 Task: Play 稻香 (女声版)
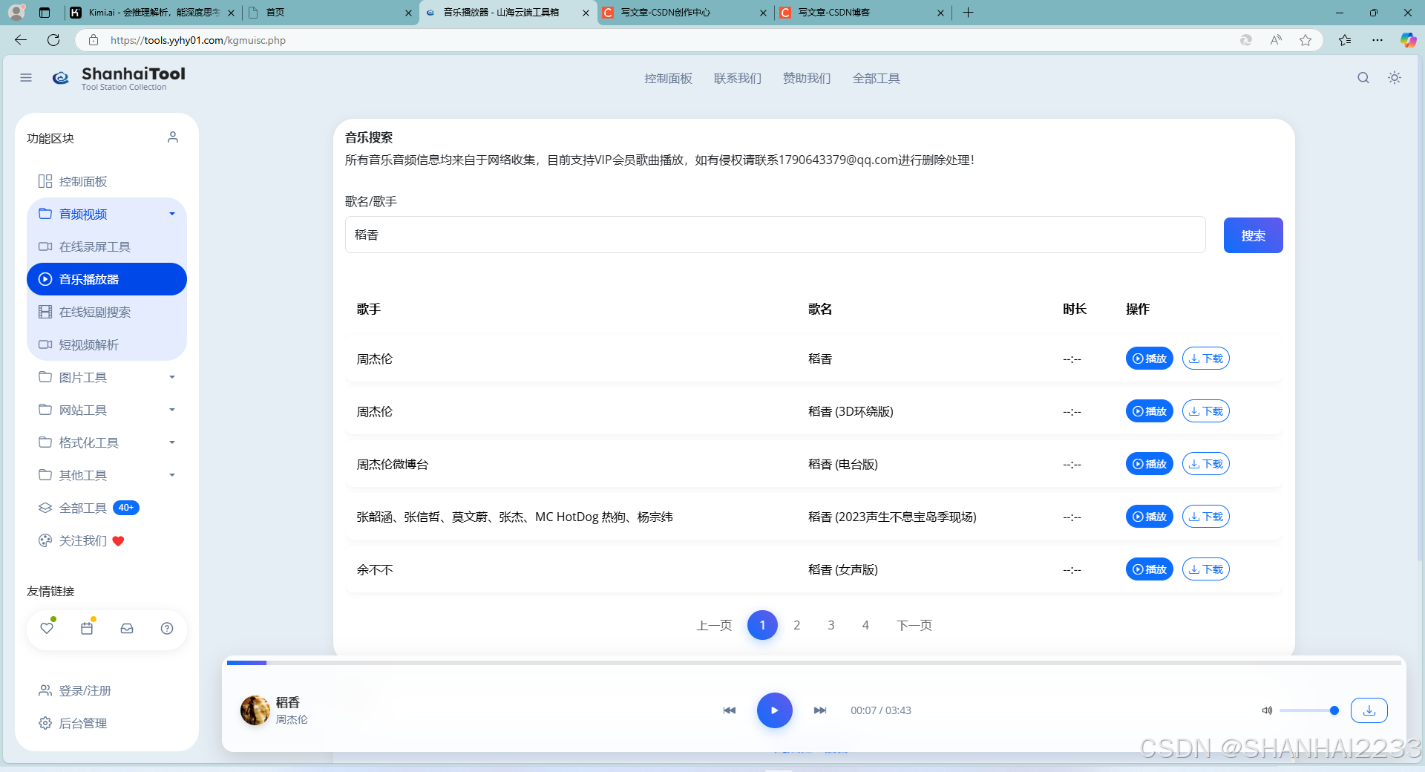pos(1149,569)
